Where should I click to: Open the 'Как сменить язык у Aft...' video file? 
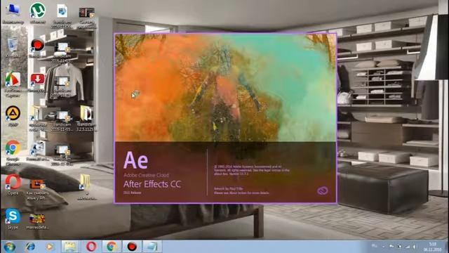point(37,189)
